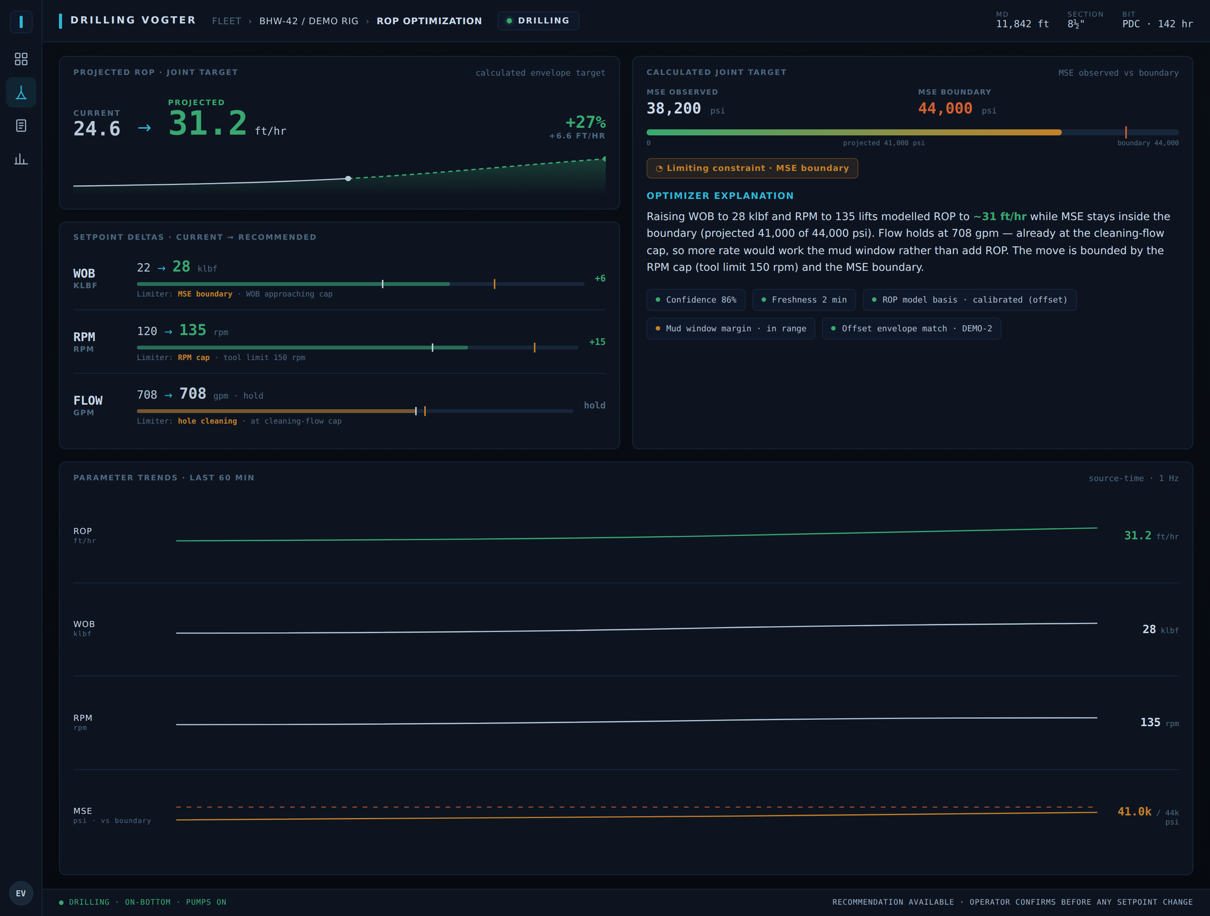Click the FLOW setpoint slider bar

(x=355, y=411)
